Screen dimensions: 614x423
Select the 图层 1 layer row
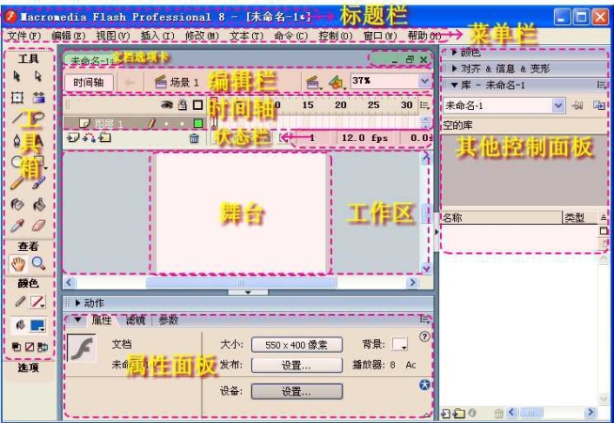pos(134,124)
